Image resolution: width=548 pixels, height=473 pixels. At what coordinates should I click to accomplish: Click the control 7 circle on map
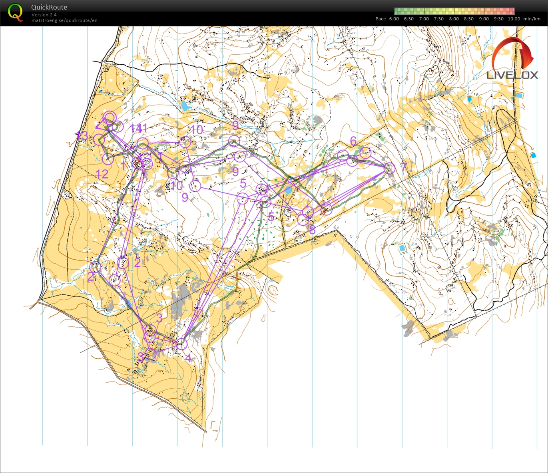tap(390, 169)
